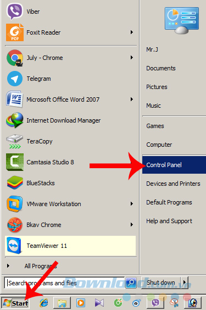Expand Bkav Chrome jump list arrow
This screenshot has width=206, height=310.
click(132, 225)
